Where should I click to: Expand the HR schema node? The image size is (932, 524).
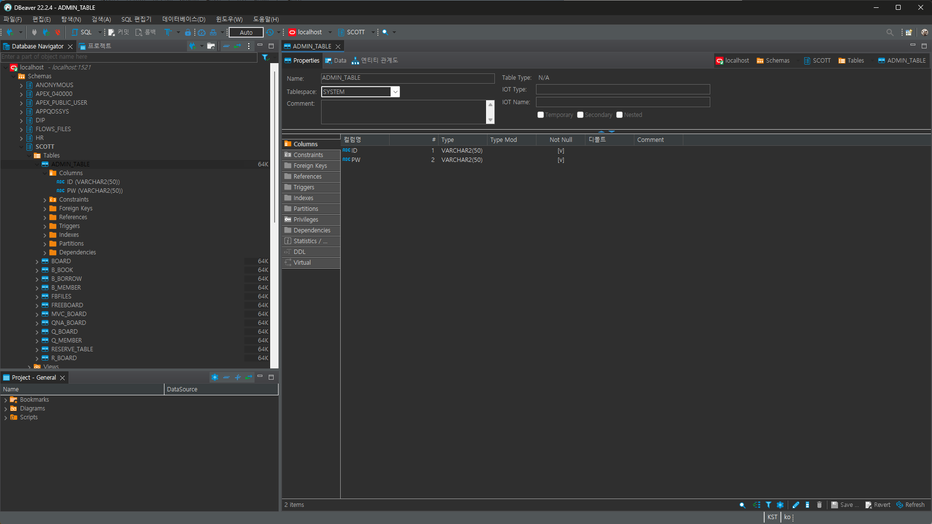[22, 138]
